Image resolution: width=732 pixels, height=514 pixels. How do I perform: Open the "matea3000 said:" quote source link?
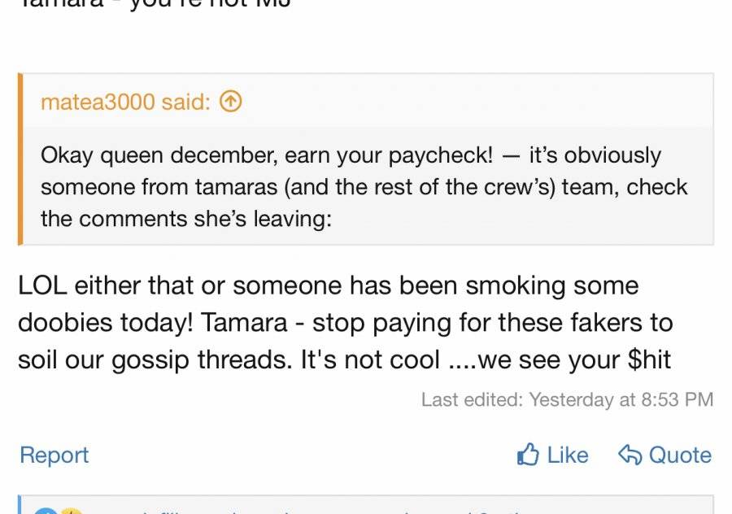tap(125, 102)
